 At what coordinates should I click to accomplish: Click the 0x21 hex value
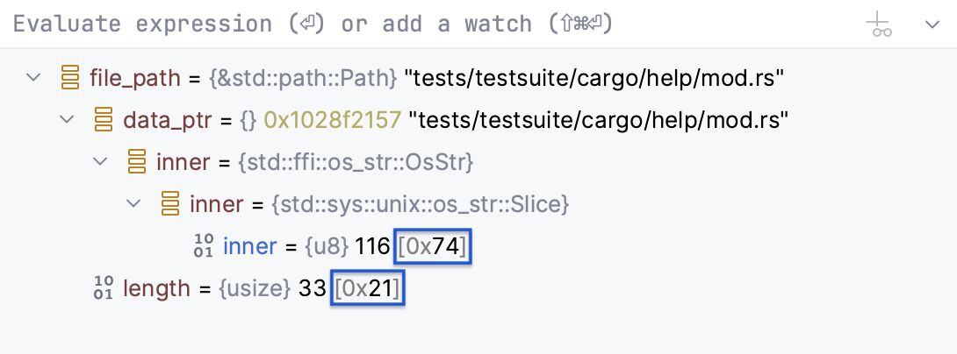(x=367, y=288)
